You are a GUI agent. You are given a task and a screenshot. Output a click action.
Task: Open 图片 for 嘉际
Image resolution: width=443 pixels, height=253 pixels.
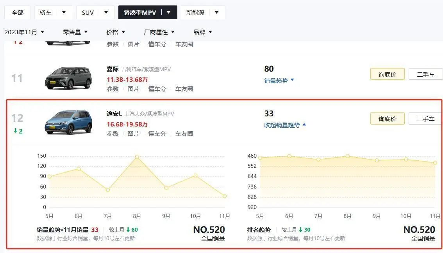click(133, 89)
